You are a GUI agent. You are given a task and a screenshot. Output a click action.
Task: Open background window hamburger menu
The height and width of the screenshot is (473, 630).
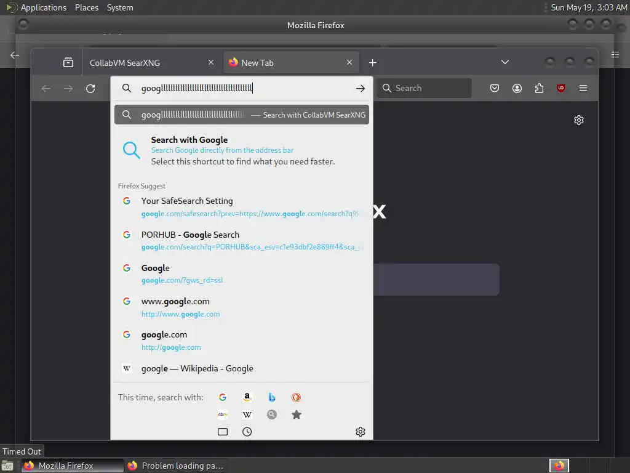615,55
